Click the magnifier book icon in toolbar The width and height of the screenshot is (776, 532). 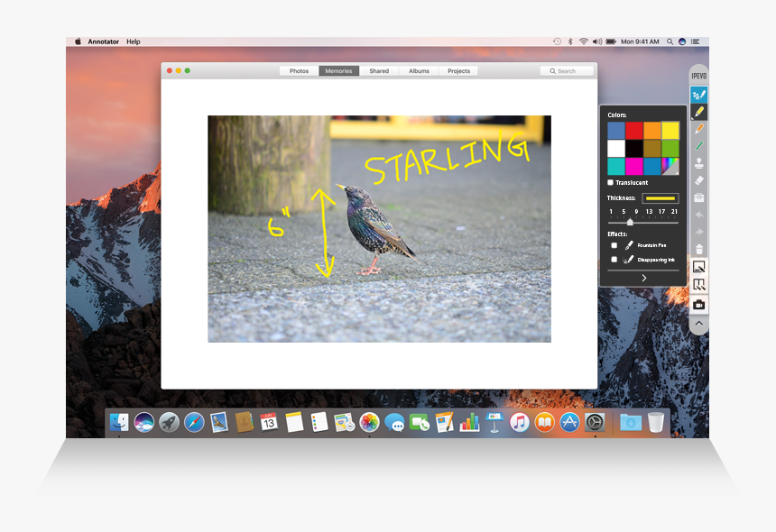(698, 285)
